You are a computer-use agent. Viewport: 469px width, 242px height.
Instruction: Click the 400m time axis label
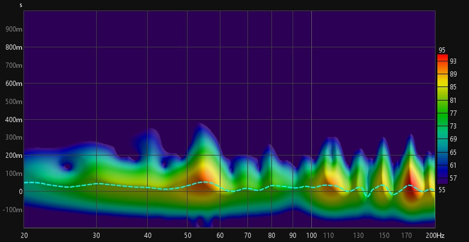click(15, 120)
